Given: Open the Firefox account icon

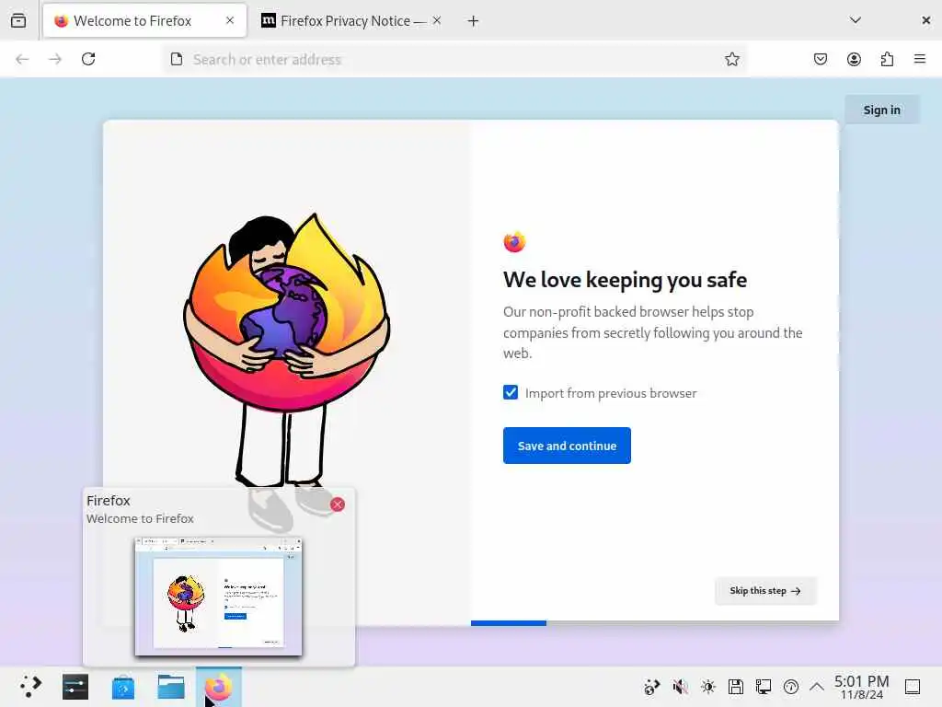Looking at the screenshot, I should tap(854, 59).
